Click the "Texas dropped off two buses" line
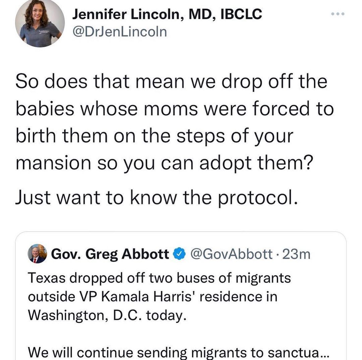Screen dimensions: 362x360 (x=159, y=278)
